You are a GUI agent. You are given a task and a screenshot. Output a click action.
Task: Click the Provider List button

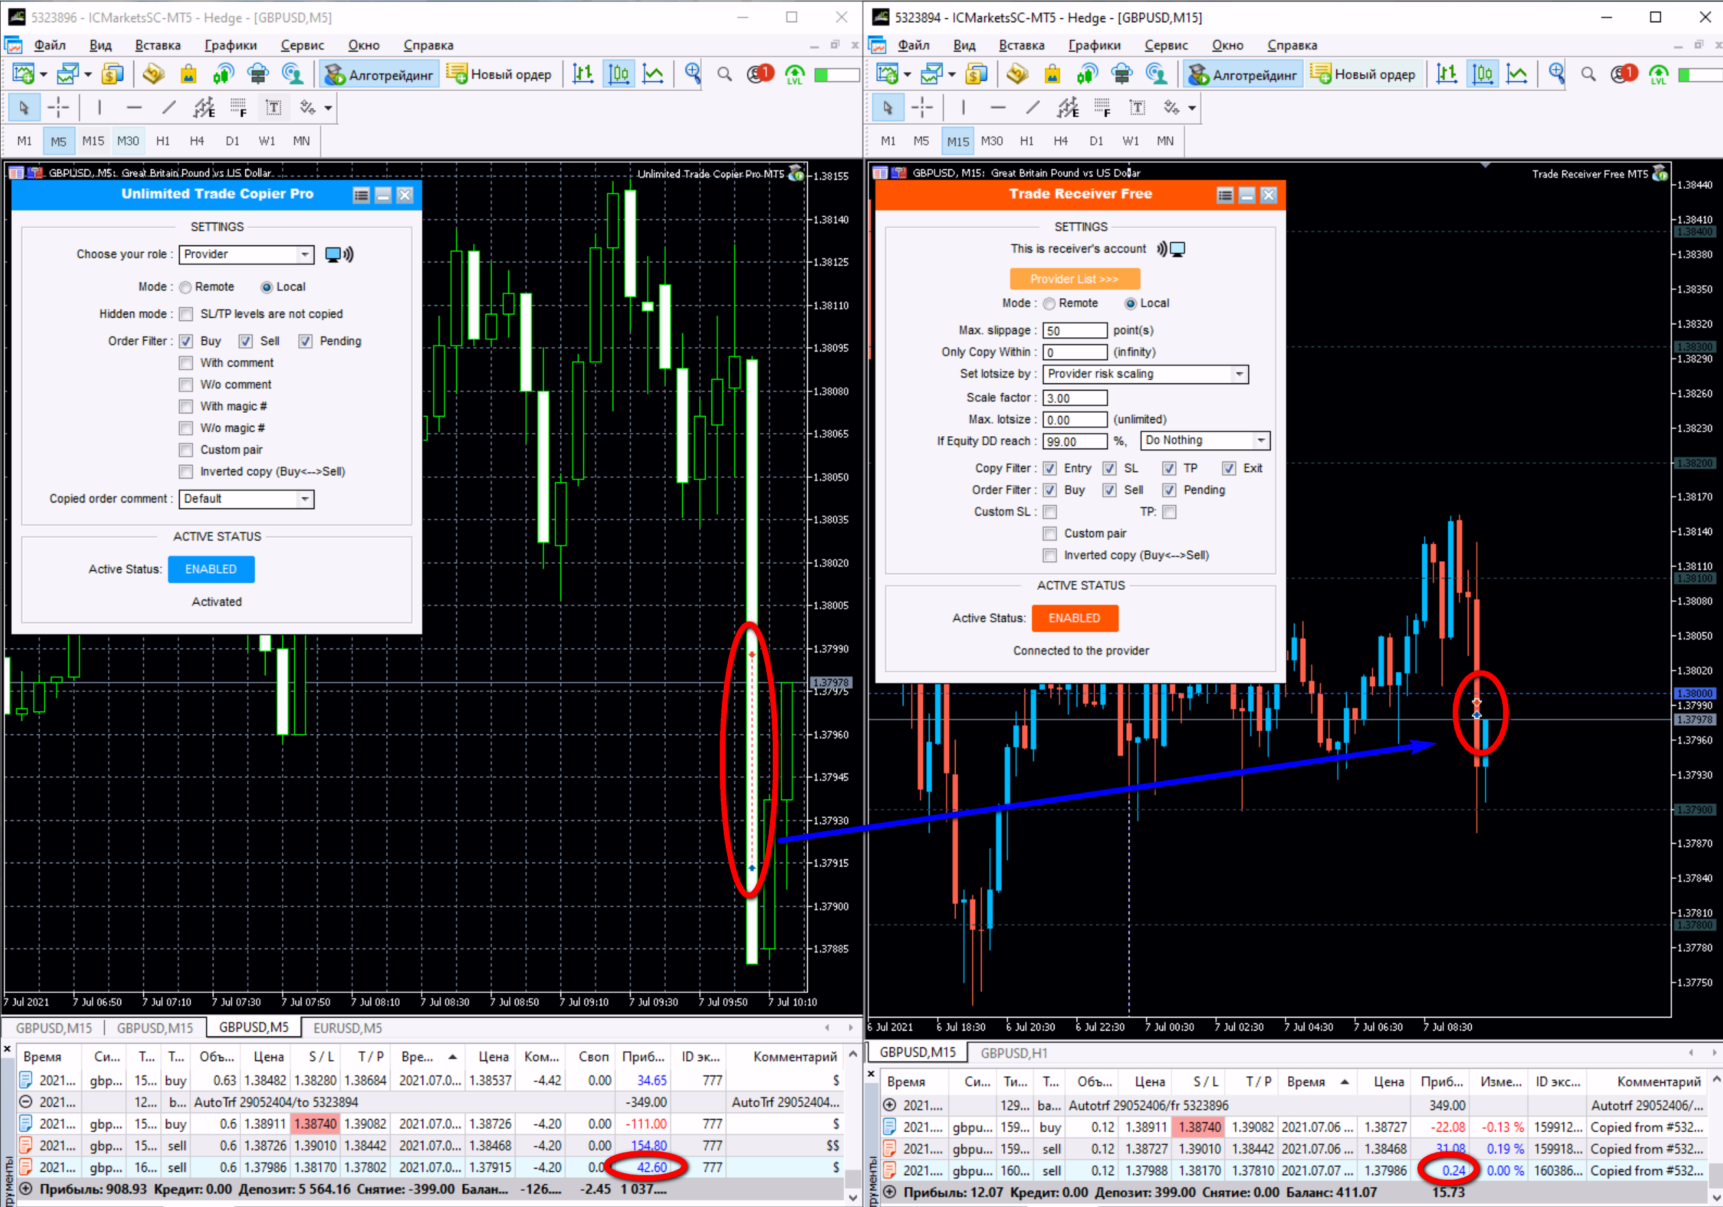[x=1074, y=279]
